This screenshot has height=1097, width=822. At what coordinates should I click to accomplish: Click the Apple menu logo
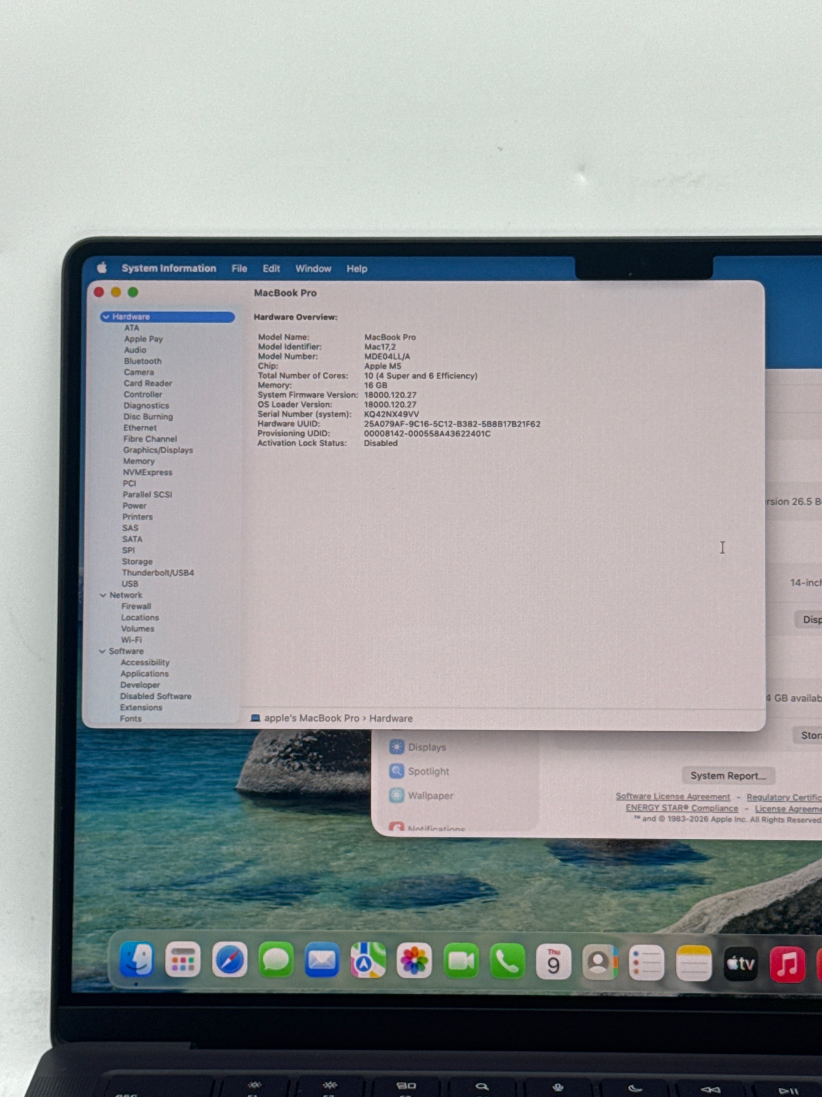click(102, 268)
